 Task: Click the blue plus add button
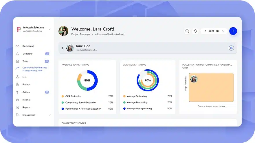233,31
